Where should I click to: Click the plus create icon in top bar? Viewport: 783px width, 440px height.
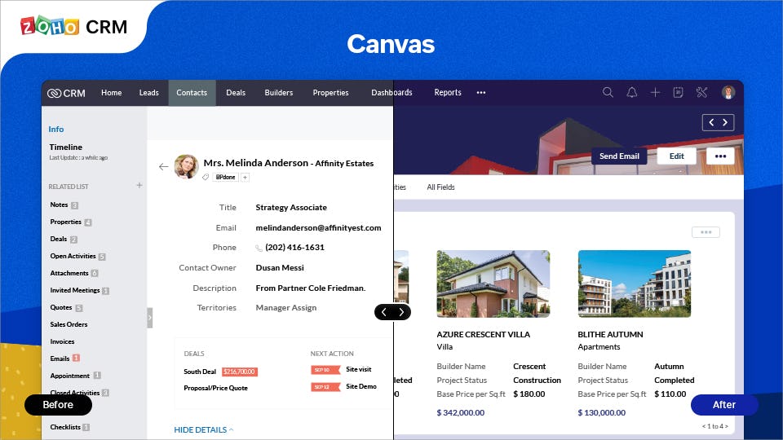(655, 92)
